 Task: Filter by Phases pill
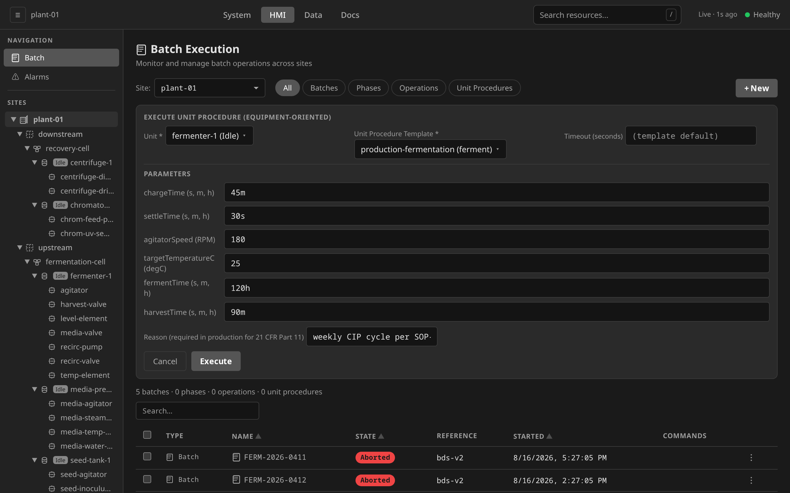(368, 88)
